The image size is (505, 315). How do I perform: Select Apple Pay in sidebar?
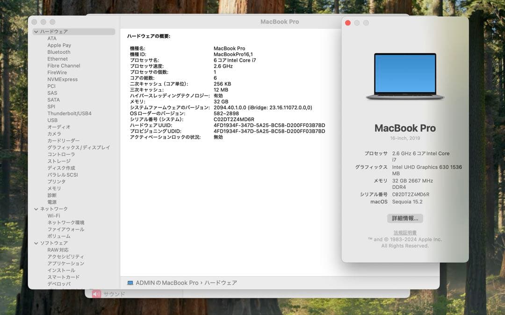click(x=59, y=45)
